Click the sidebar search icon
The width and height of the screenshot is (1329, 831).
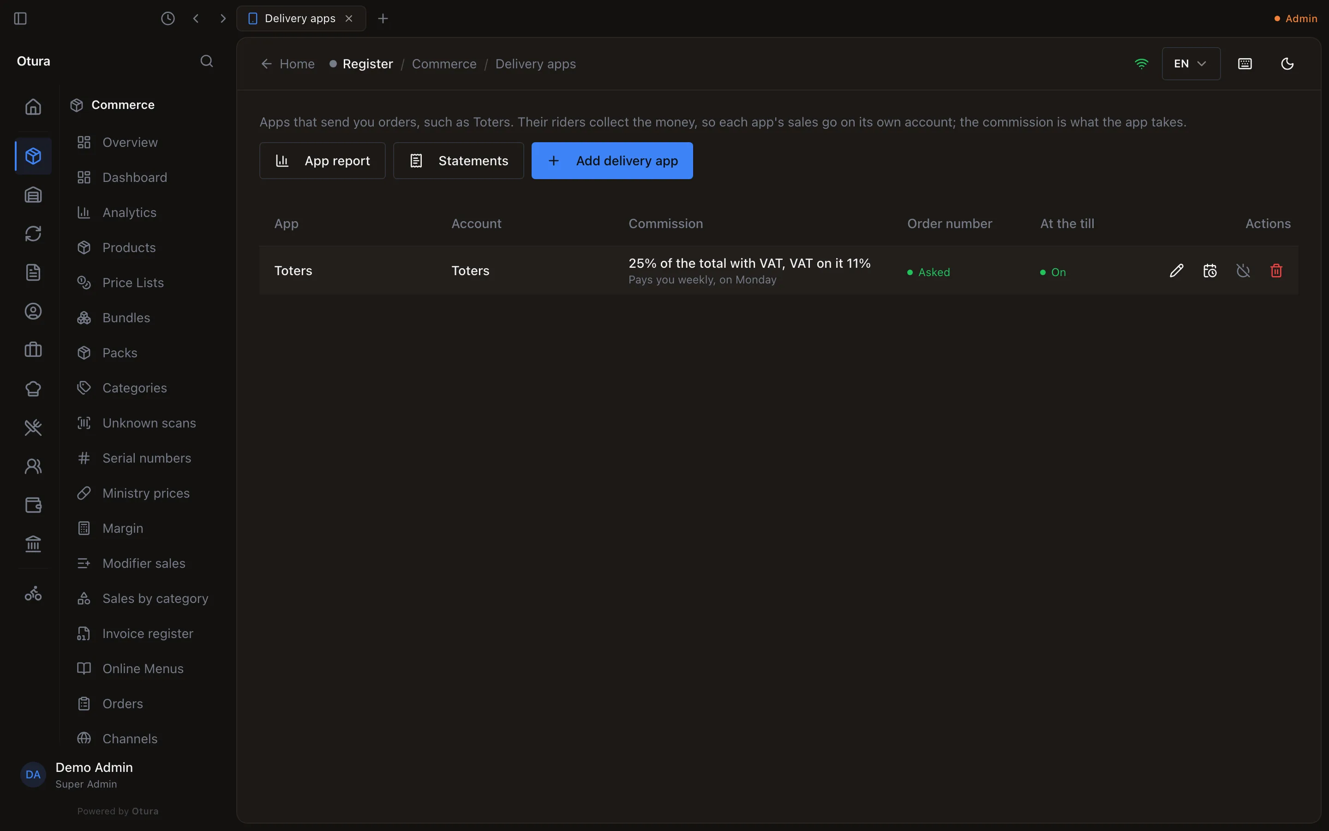pos(206,61)
